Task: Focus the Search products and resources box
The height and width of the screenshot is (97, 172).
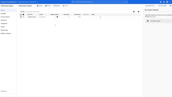Action: [x=100, y=2]
